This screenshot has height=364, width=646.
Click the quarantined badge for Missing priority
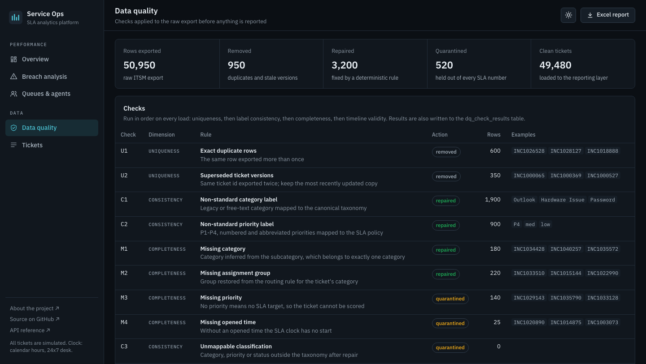pyautogui.click(x=450, y=299)
